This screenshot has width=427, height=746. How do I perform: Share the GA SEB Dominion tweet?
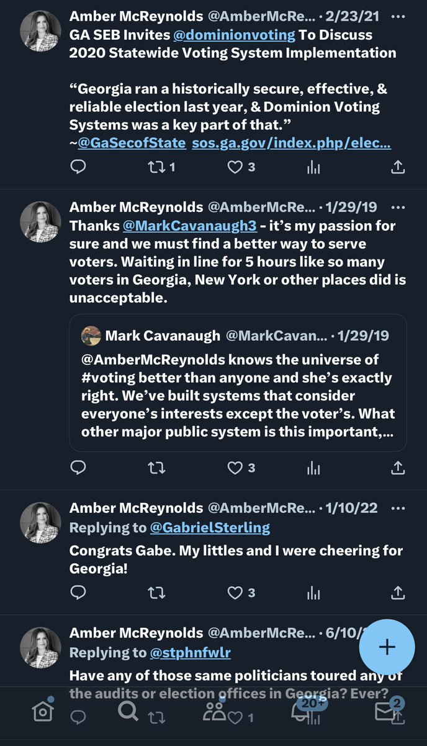(x=398, y=167)
